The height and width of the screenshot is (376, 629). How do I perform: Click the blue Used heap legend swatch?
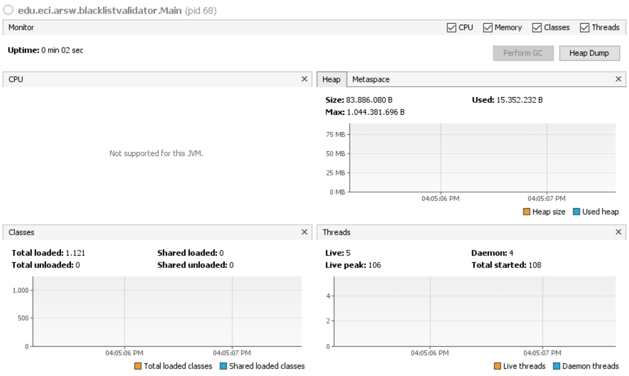tap(576, 212)
